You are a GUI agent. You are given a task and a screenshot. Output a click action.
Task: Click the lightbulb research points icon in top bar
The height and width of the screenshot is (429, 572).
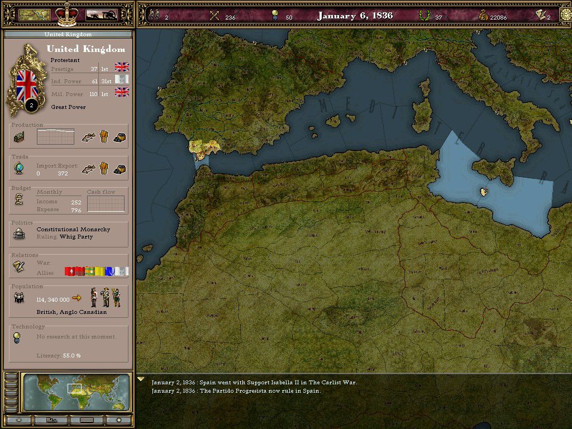pos(275,15)
